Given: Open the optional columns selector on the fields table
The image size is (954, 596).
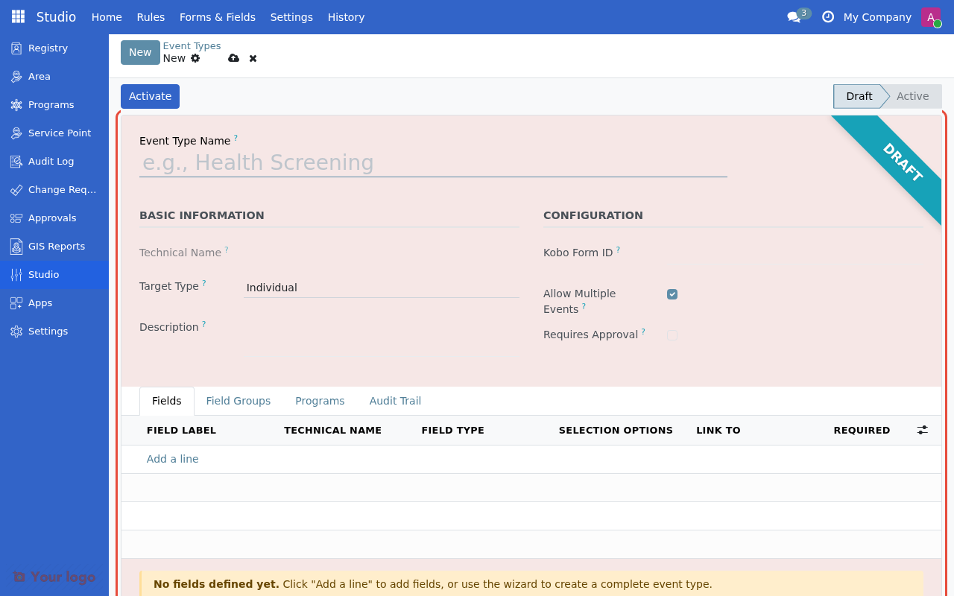Looking at the screenshot, I should 922,430.
